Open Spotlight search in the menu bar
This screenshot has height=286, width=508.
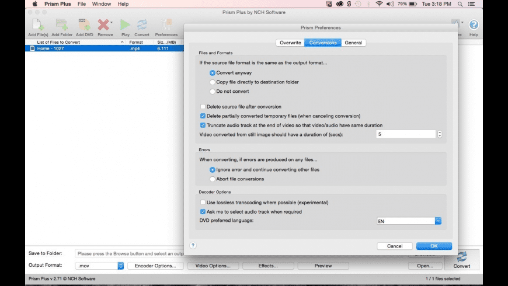point(460,4)
